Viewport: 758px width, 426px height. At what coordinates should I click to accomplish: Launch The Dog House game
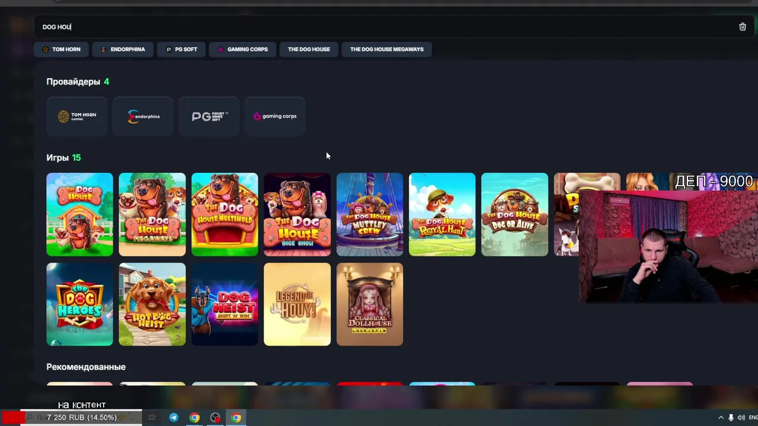point(80,214)
